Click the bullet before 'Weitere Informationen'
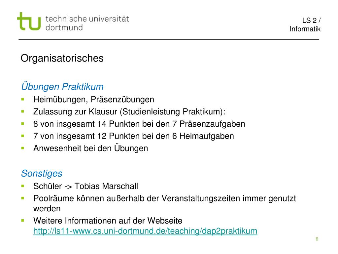 coord(23,221)
